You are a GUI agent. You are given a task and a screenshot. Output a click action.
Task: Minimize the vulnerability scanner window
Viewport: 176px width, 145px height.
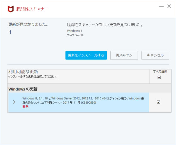pos(162,6)
